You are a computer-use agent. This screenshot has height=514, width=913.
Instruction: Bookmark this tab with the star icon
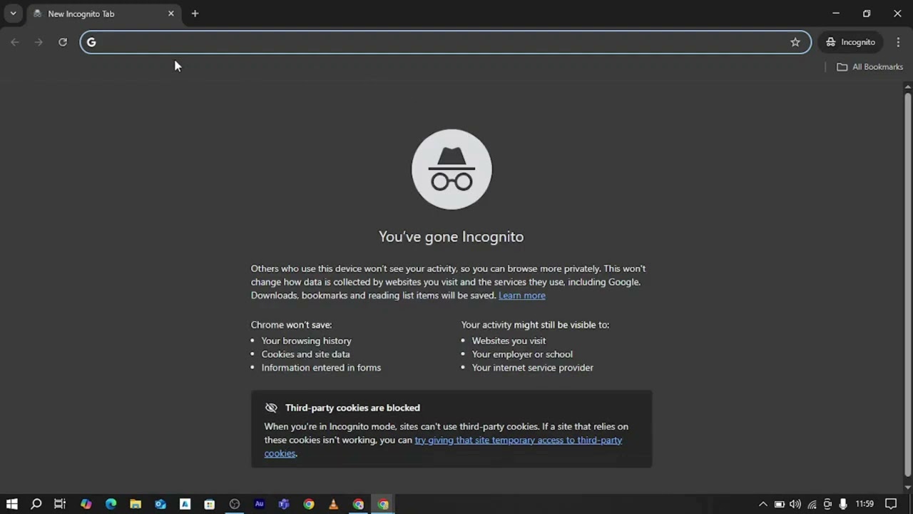795,42
